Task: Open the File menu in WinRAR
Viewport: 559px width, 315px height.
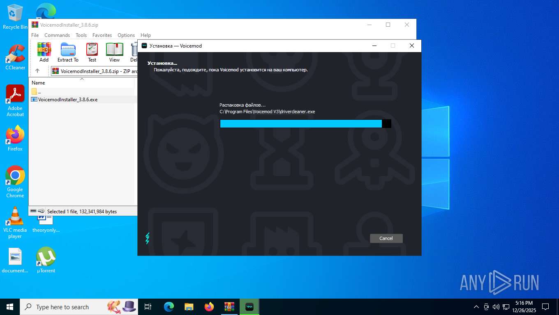Action: tap(35, 35)
